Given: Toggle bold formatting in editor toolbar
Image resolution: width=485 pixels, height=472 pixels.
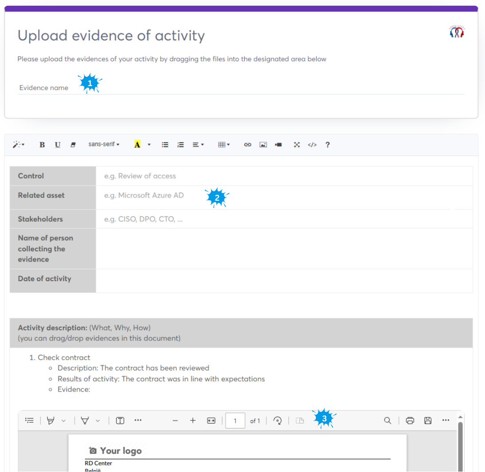Looking at the screenshot, I should 42,145.
